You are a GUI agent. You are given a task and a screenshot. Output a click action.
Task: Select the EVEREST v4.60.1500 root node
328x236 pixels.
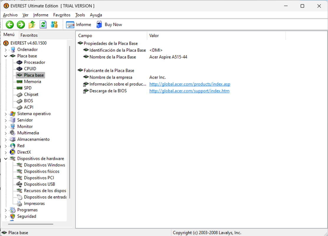29,43
